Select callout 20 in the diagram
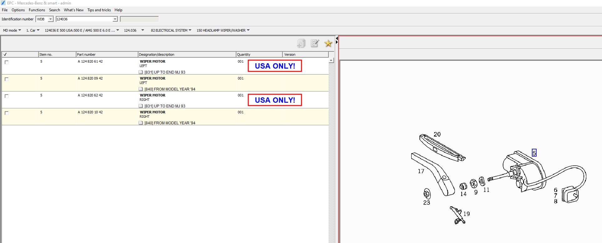The height and width of the screenshot is (243, 602). pyautogui.click(x=437, y=134)
